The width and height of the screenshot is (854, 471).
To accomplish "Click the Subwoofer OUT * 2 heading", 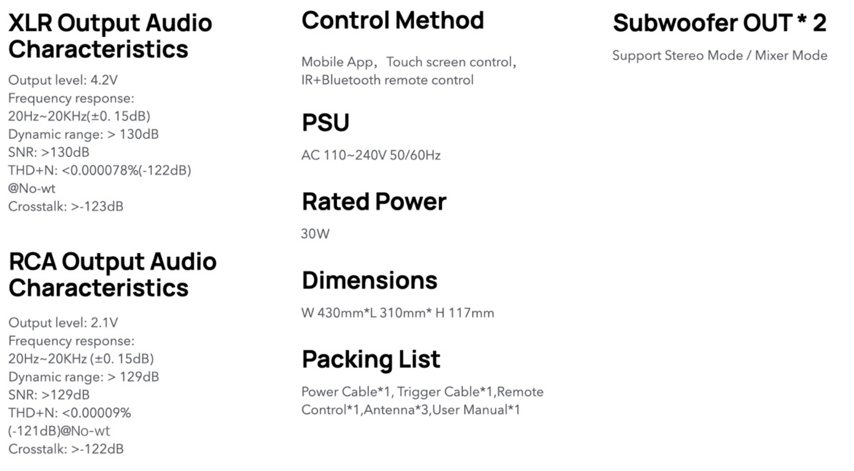I will (x=719, y=23).
